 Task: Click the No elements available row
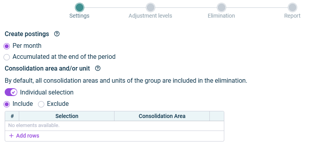pos(114,125)
